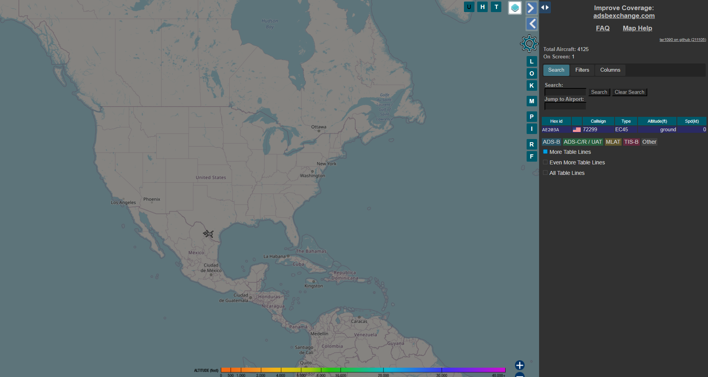The height and width of the screenshot is (377, 708).
Task: Zoom in with the plus button
Action: pos(520,365)
